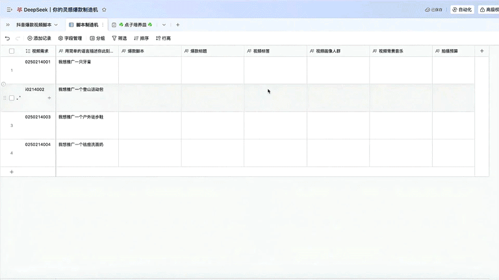Expand the 登山运动包 record with expand icon
This screenshot has width=499, height=280.
(x=19, y=98)
